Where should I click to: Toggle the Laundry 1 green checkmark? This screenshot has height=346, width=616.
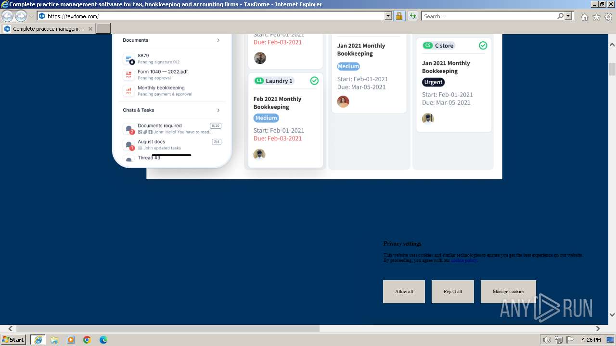[314, 81]
